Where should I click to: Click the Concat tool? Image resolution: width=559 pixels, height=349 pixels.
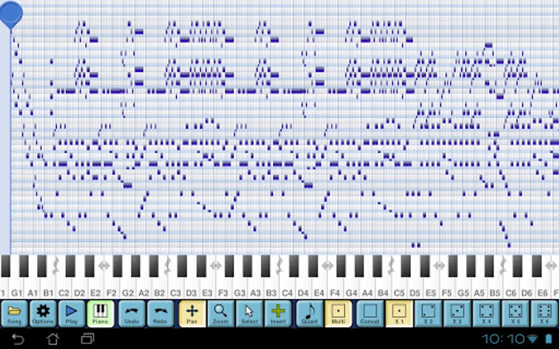pos(370,313)
